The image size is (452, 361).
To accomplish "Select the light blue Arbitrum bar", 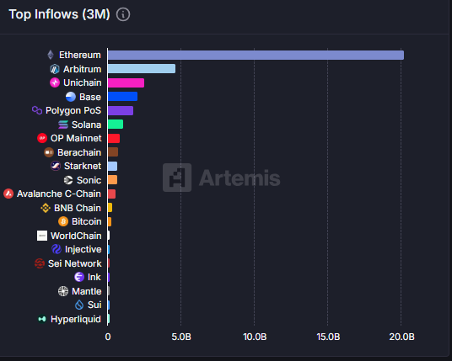I will click(142, 69).
